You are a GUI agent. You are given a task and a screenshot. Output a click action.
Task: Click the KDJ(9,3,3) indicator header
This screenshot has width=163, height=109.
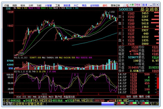pos(19,72)
